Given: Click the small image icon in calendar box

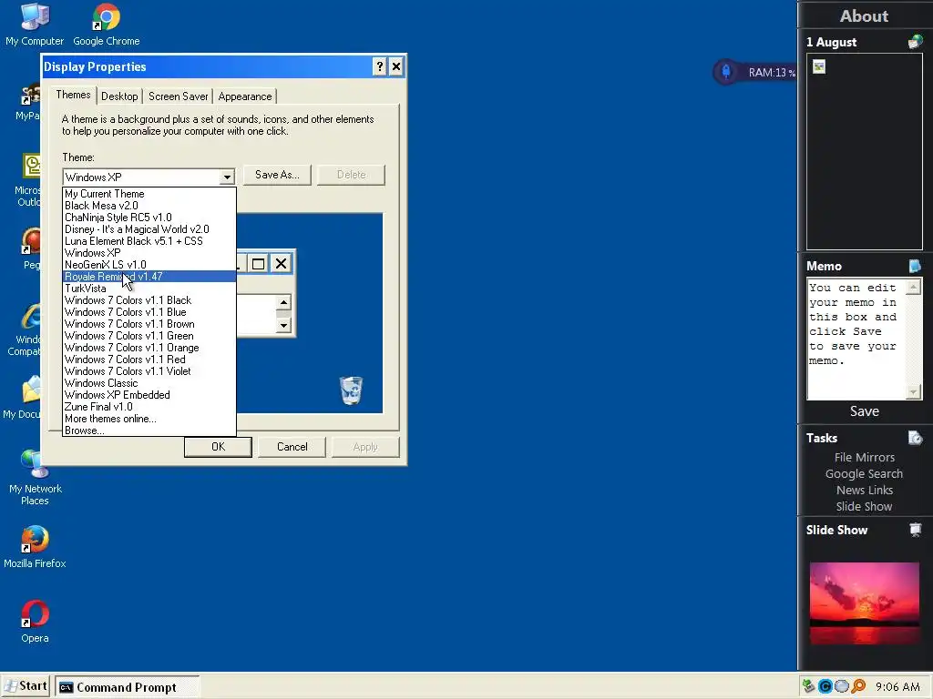Looking at the screenshot, I should pos(819,66).
